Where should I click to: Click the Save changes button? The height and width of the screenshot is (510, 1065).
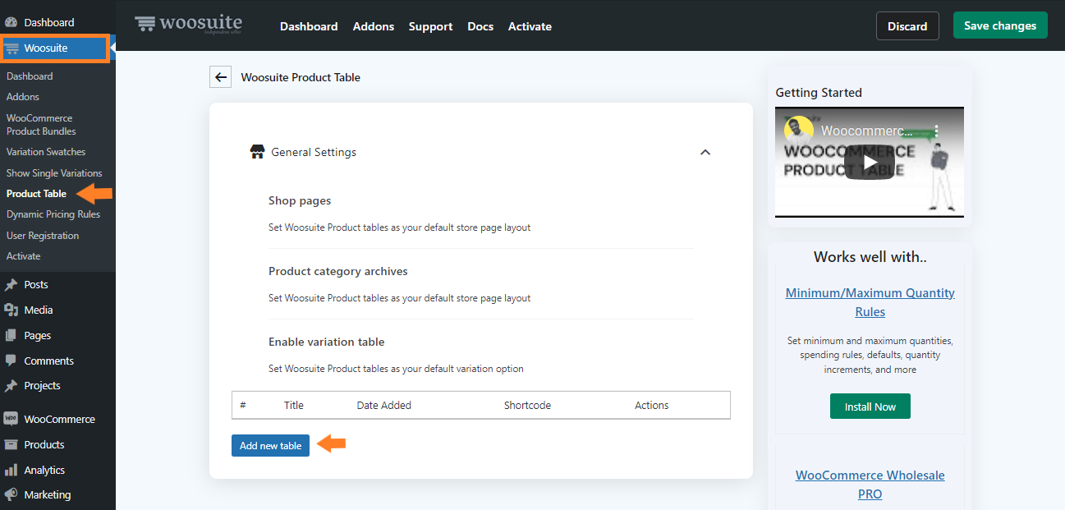[x=1000, y=25]
